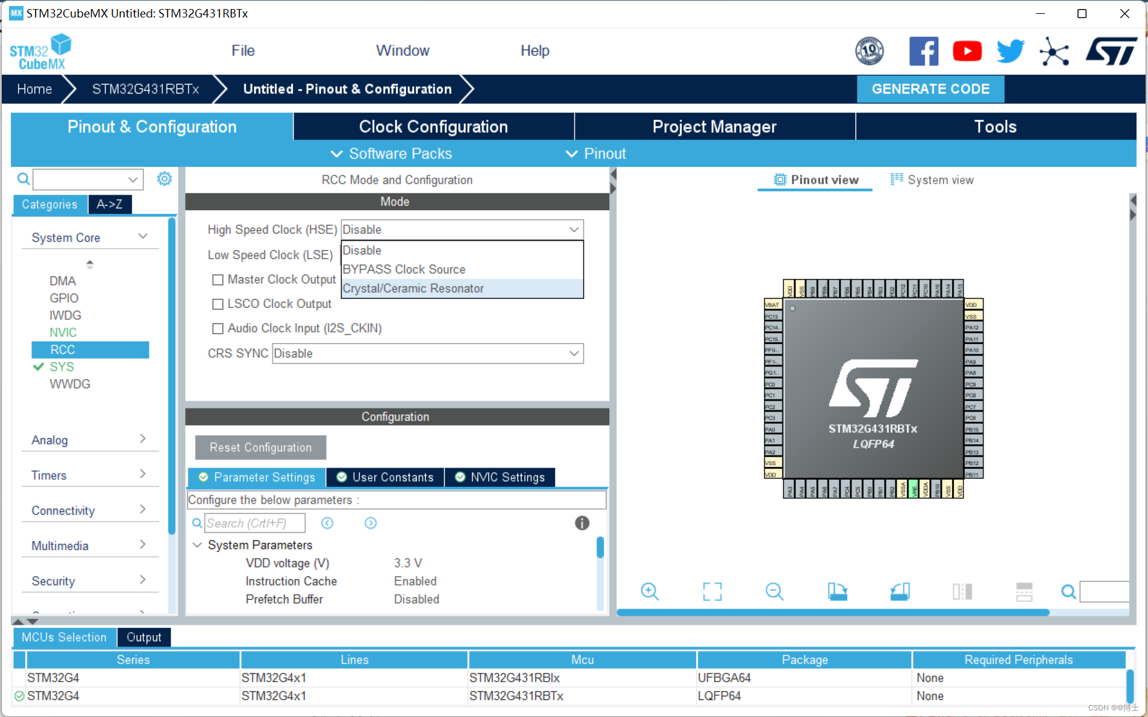Screen dimensions: 1148x717
Task: Collapse the System Parameters tree node
Action: [x=197, y=545]
